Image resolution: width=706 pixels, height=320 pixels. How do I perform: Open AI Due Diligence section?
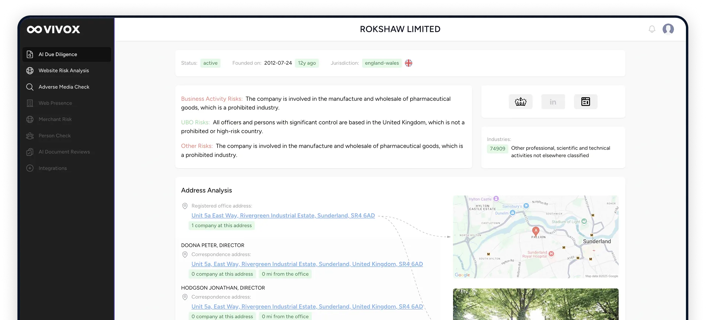pos(67,54)
